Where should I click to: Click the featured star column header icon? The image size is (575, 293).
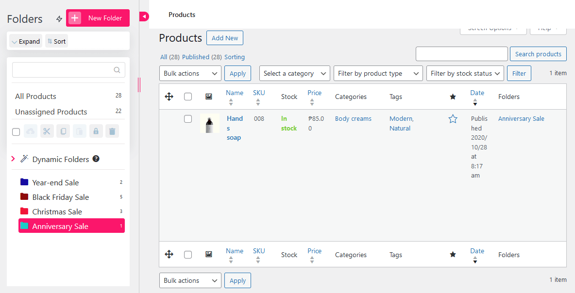(453, 97)
